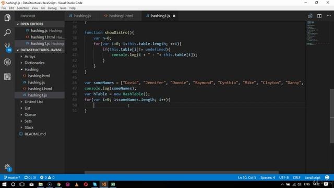Click the Cortana circle on the taskbar
The image size is (334, 188).
[13, 184]
